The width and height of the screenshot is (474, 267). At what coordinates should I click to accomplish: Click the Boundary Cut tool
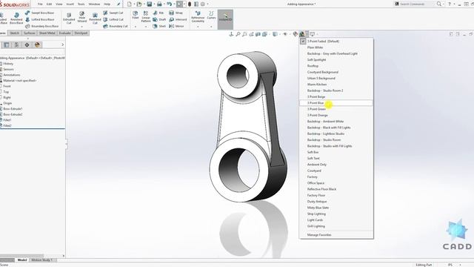coord(116,27)
